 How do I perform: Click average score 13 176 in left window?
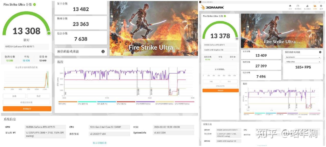26,61
